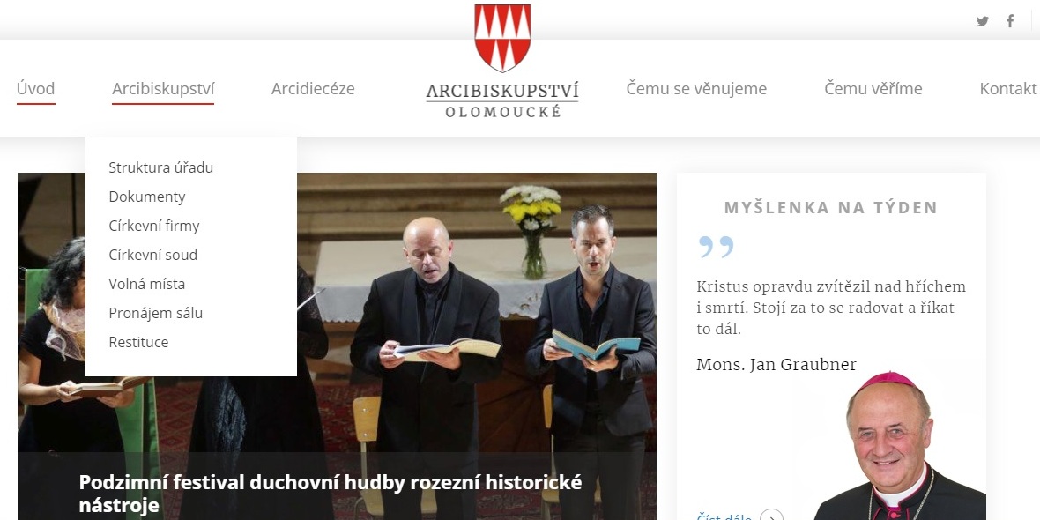Go to the Kontakt page

pyautogui.click(x=1008, y=89)
